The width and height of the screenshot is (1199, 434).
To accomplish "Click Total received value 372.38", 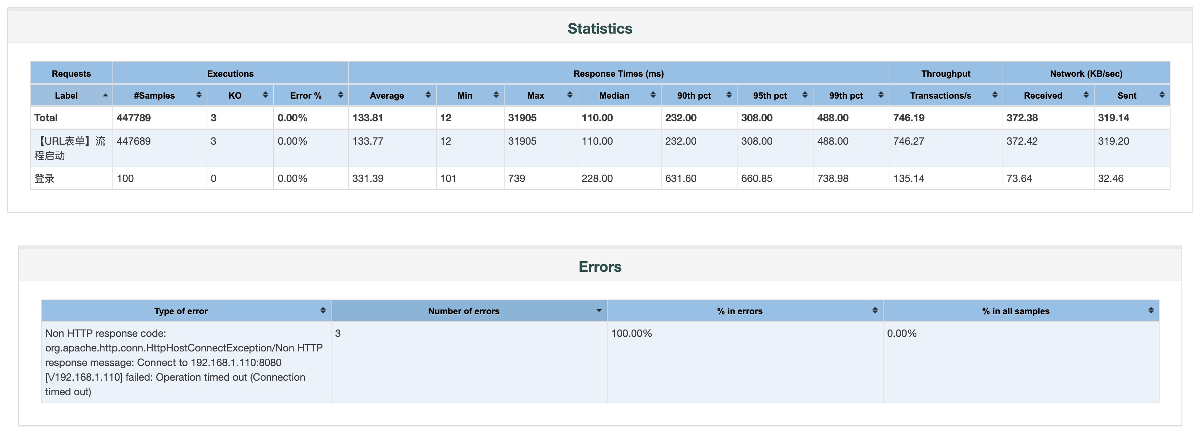I will click(x=1022, y=118).
